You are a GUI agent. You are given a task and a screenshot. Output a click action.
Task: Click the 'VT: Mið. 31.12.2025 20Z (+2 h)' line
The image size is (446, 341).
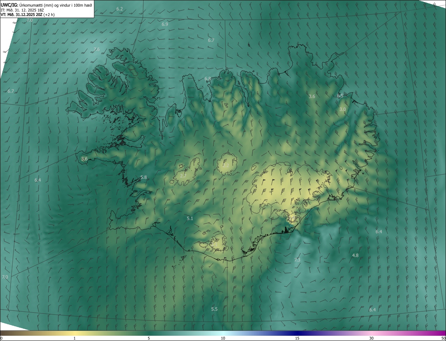(28, 15)
